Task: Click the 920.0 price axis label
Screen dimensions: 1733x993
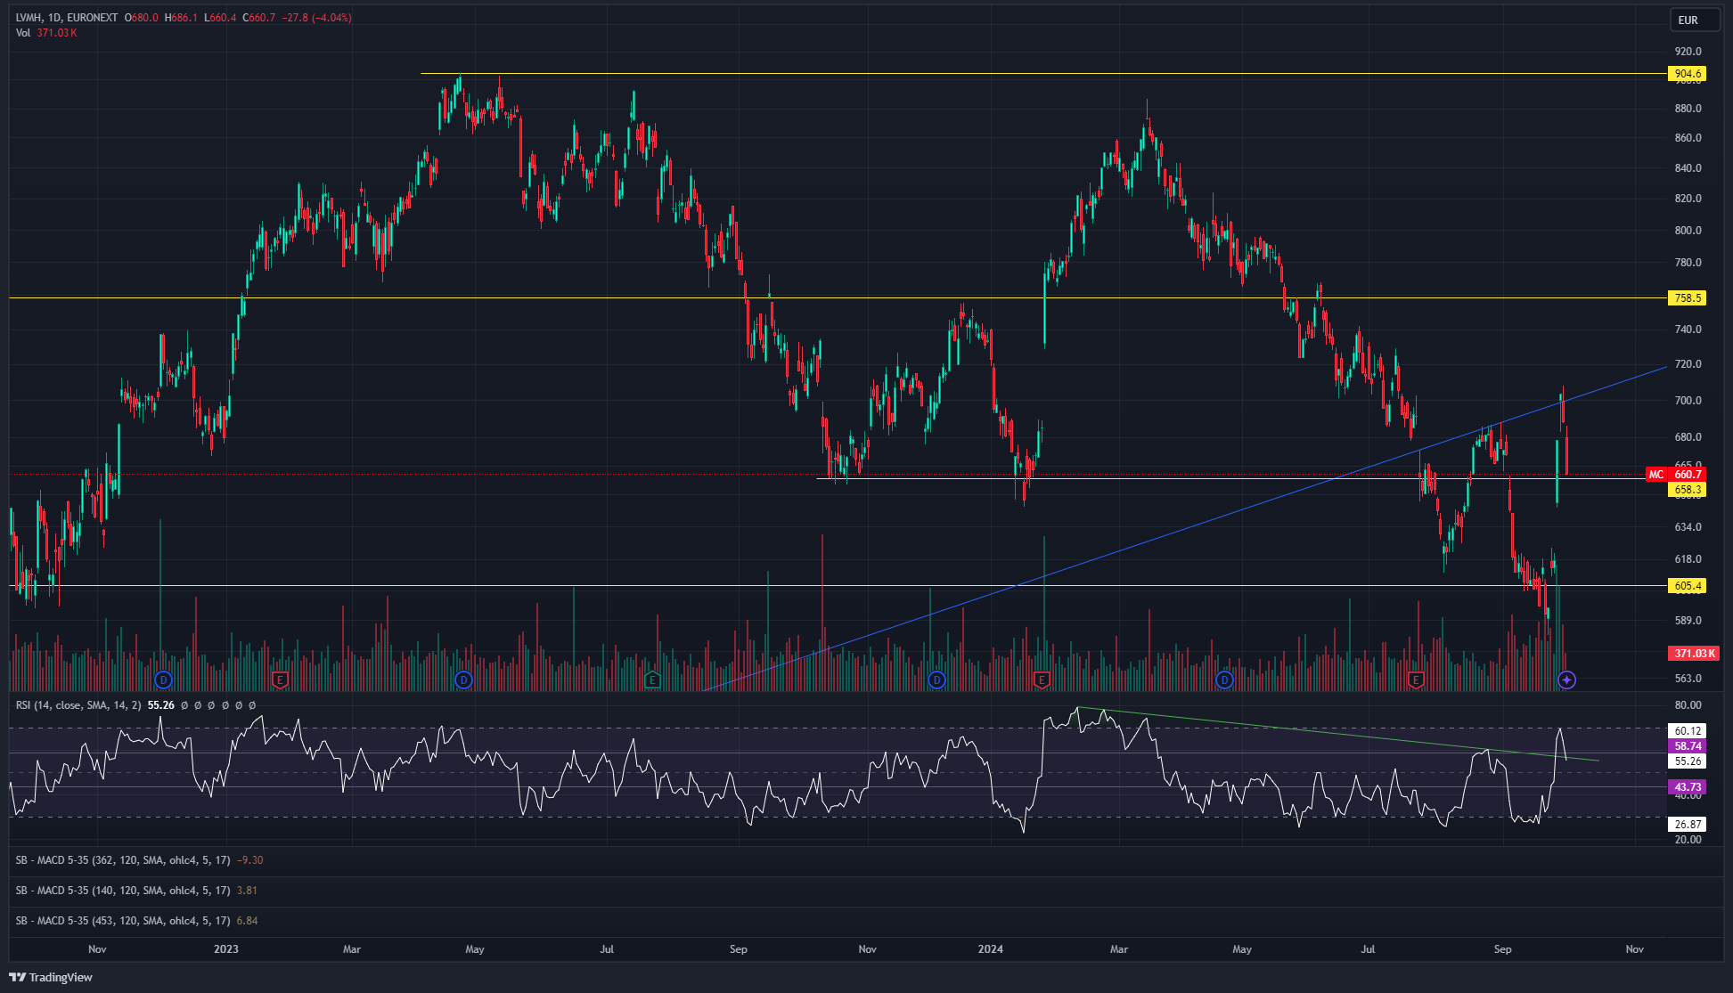Action: point(1688,52)
